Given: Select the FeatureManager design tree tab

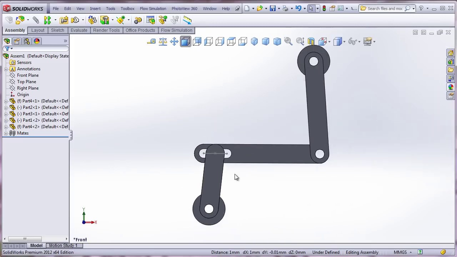Looking at the screenshot, I should point(7,41).
